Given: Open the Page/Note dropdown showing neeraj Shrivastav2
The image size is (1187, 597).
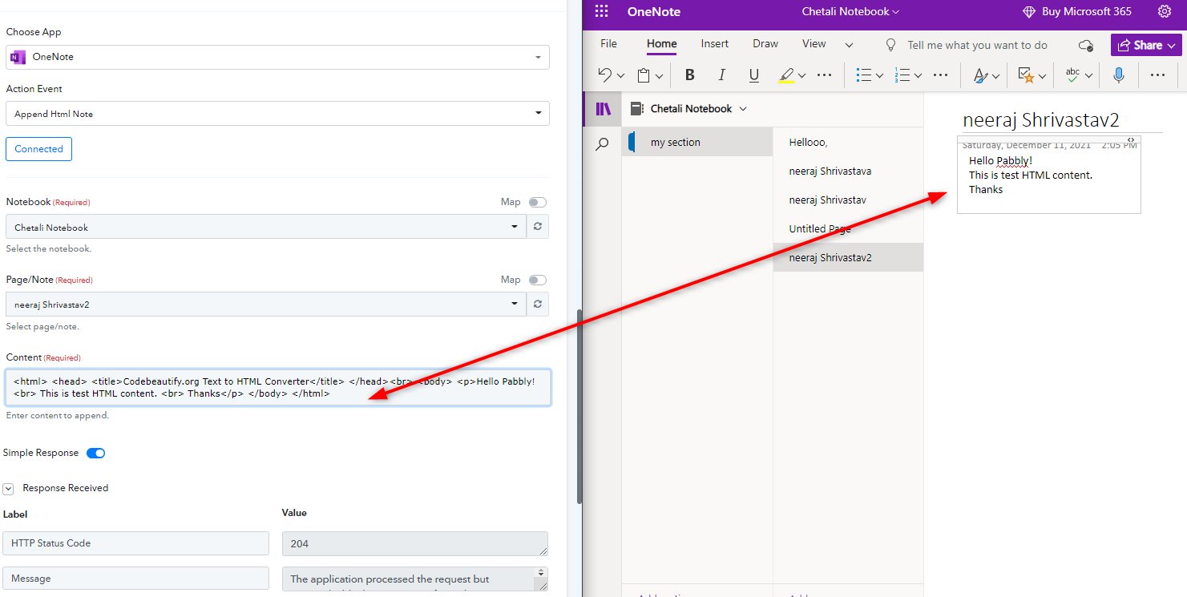Looking at the screenshot, I should point(266,305).
